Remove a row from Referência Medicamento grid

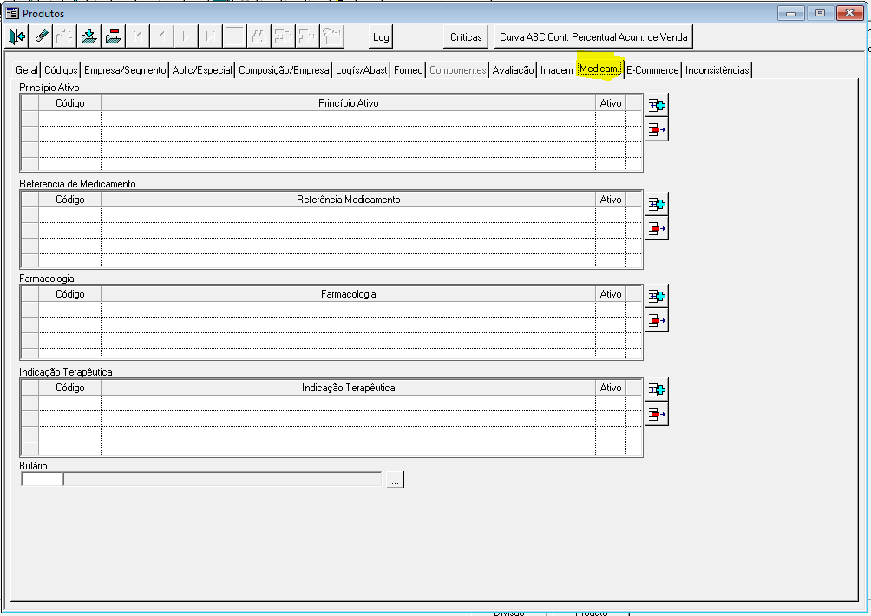coord(657,228)
